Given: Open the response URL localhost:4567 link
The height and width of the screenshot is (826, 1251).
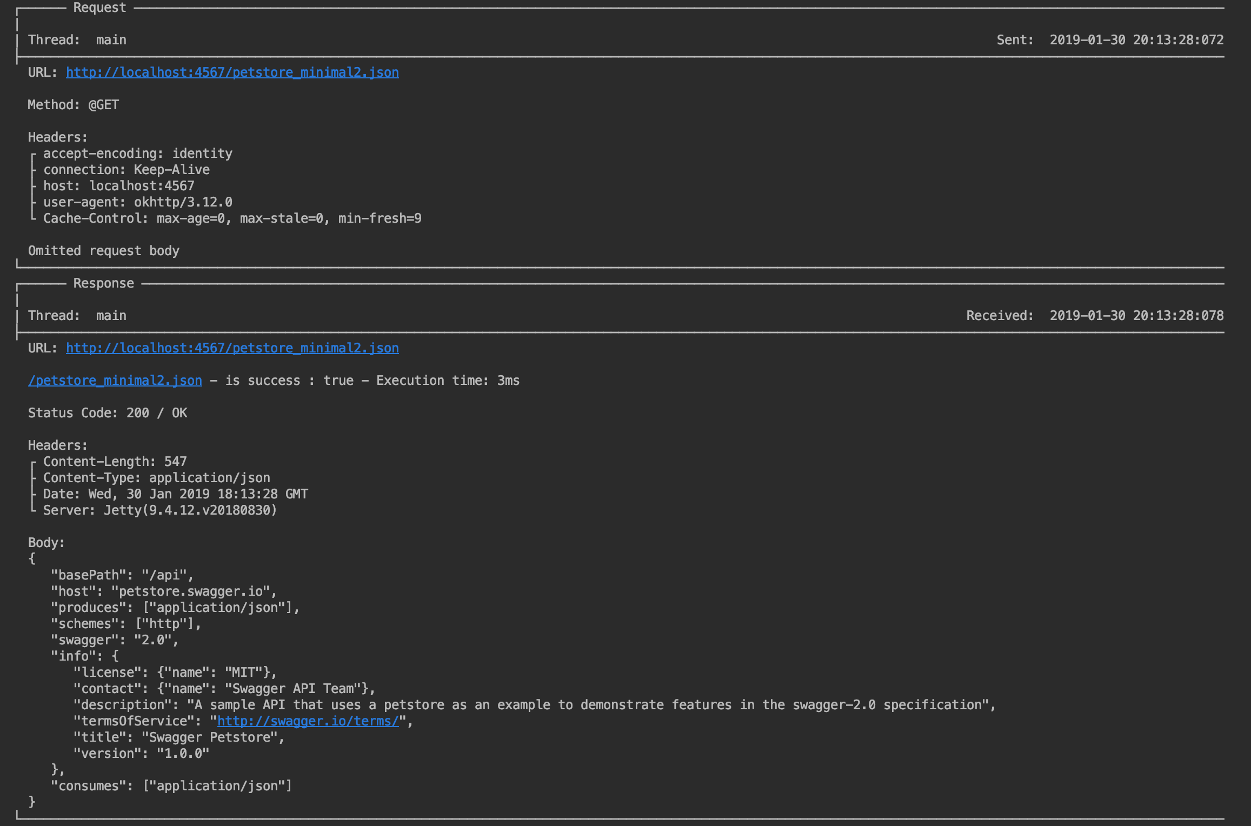Looking at the screenshot, I should 232,348.
